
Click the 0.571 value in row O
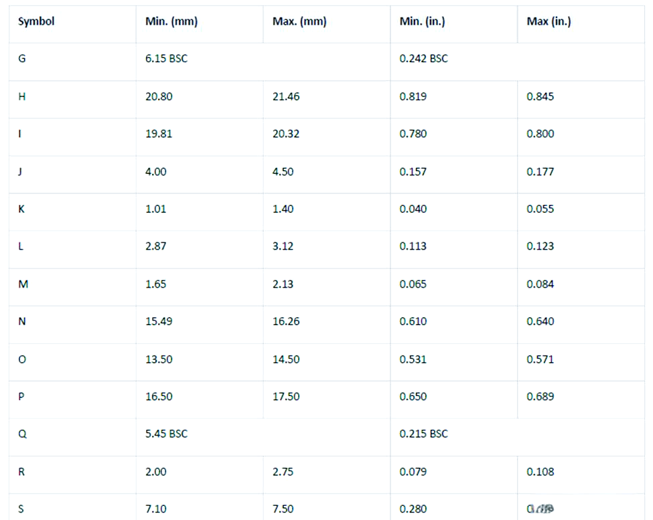[540, 359]
